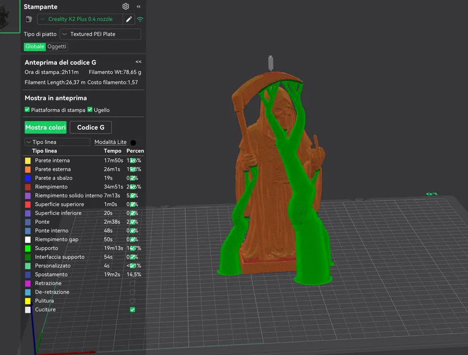Click the green Supporto color swatch
The height and width of the screenshot is (355, 468).
(x=28, y=248)
